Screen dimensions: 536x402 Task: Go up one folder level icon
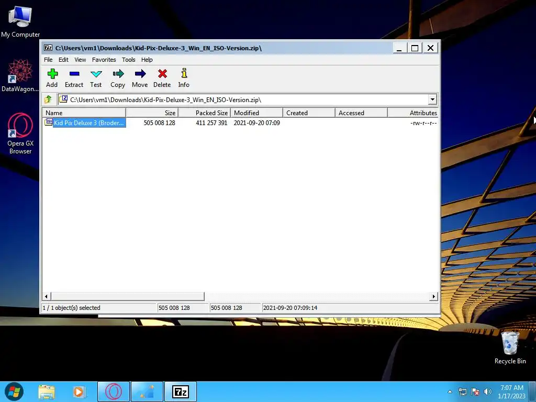(x=48, y=99)
